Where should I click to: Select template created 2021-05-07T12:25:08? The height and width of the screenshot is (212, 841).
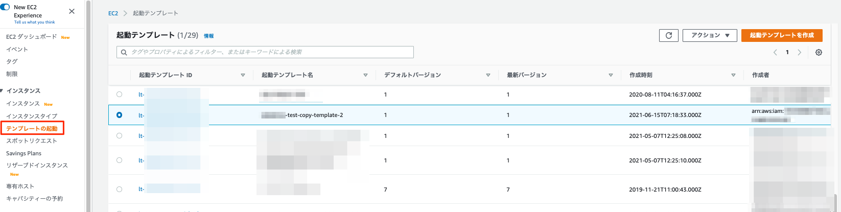point(119,136)
